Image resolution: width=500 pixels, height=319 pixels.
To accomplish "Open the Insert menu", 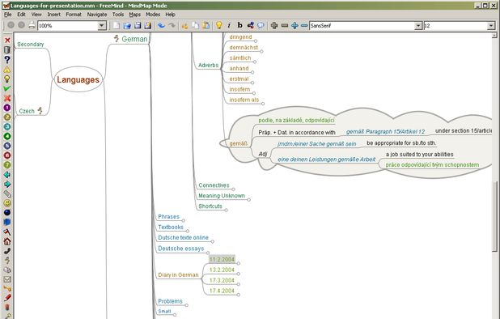I will click(x=53, y=15).
